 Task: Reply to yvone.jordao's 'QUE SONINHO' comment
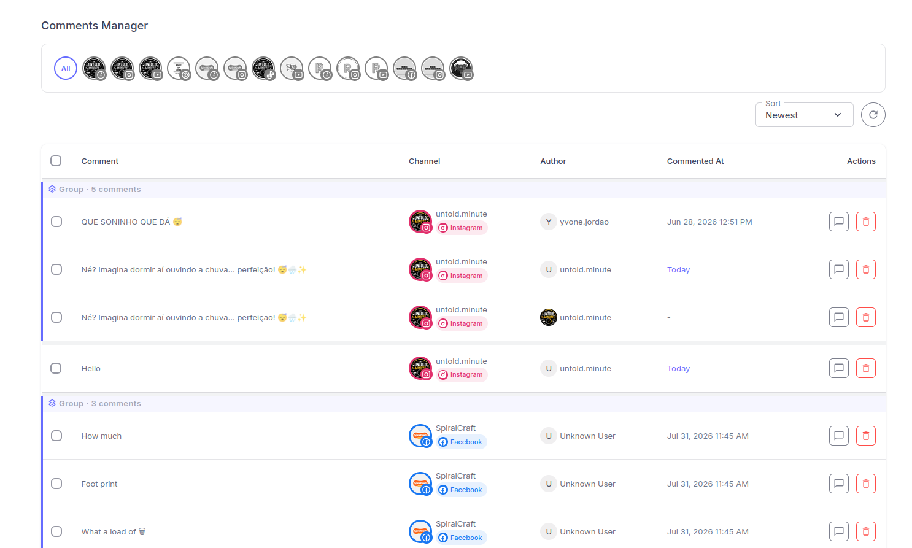(838, 222)
